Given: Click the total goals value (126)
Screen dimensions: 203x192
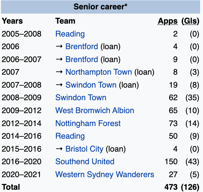Looking at the screenshot, I should (x=190, y=187).
